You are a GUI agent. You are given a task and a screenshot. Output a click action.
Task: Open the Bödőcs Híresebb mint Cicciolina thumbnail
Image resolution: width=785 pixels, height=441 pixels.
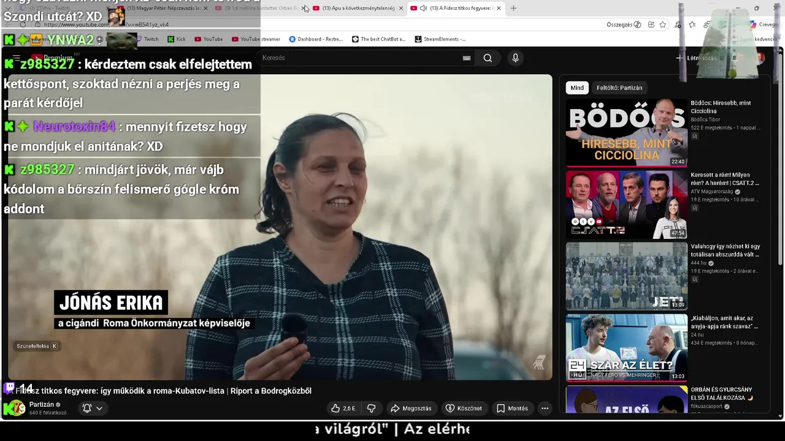(x=626, y=133)
